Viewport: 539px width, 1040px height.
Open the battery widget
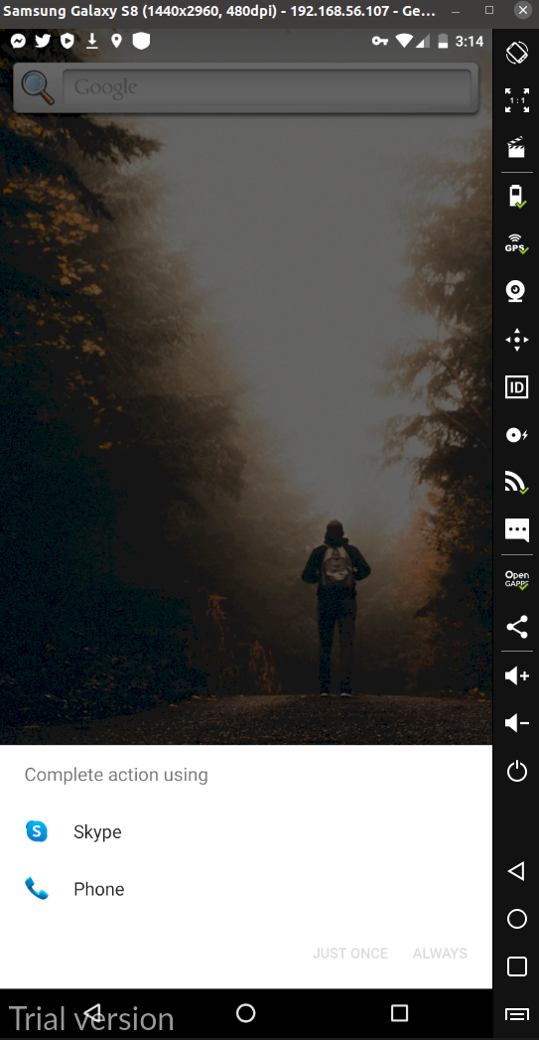coord(516,197)
